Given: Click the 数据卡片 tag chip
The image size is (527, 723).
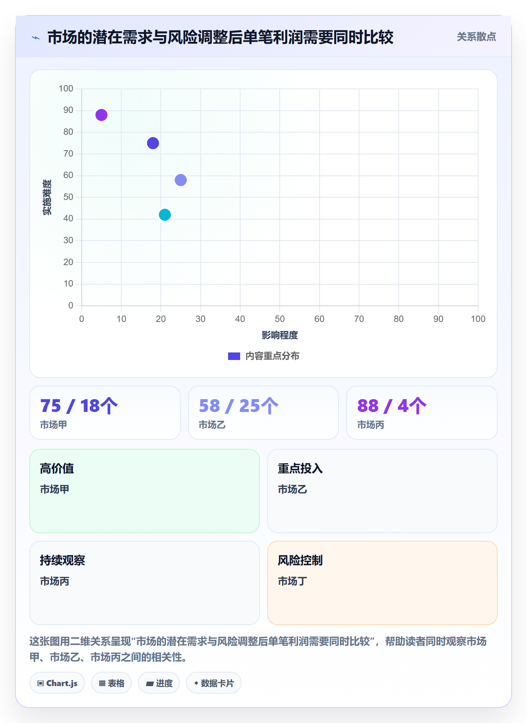Looking at the screenshot, I should pyautogui.click(x=214, y=683).
